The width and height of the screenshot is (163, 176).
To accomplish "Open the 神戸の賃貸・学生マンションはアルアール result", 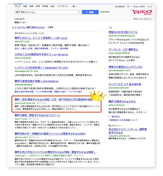I will tap(37, 115).
